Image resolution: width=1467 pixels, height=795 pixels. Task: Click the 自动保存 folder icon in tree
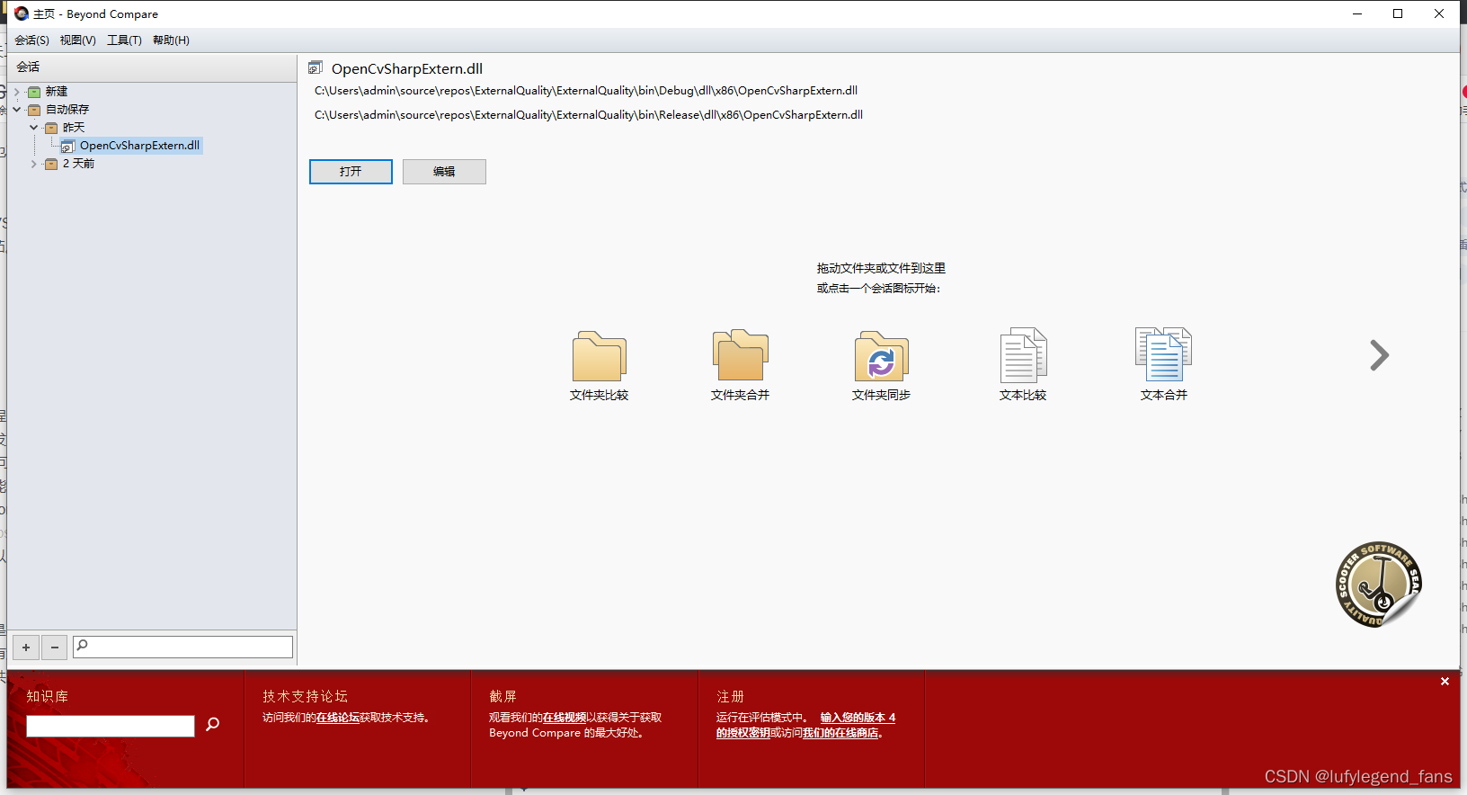[x=34, y=110]
